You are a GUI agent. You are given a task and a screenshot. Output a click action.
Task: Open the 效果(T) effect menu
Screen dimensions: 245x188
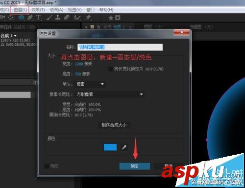[x=38, y=10]
